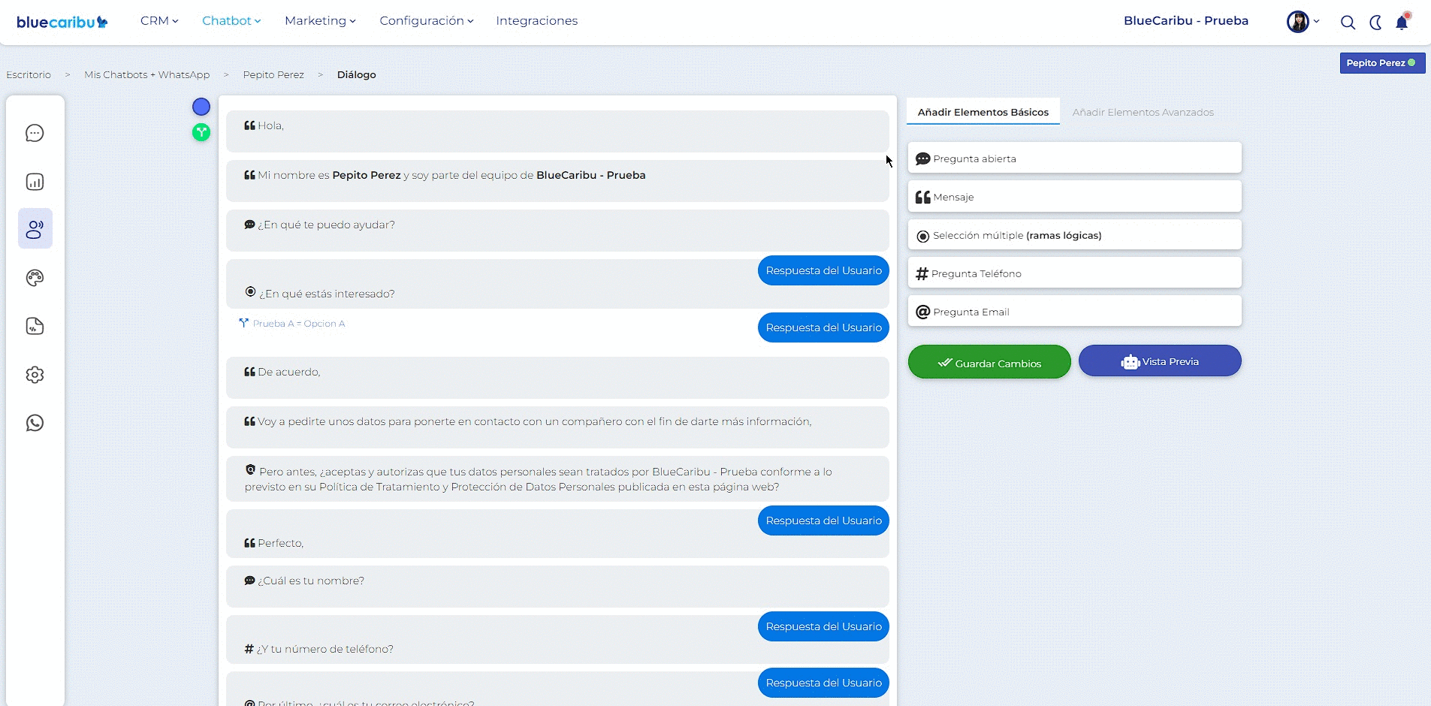Click Respuesta del Usuario above '¿En qué estás interesado?'
The image size is (1431, 706).
tap(823, 270)
